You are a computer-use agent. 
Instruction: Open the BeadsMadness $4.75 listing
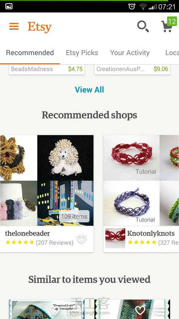[x=47, y=69]
